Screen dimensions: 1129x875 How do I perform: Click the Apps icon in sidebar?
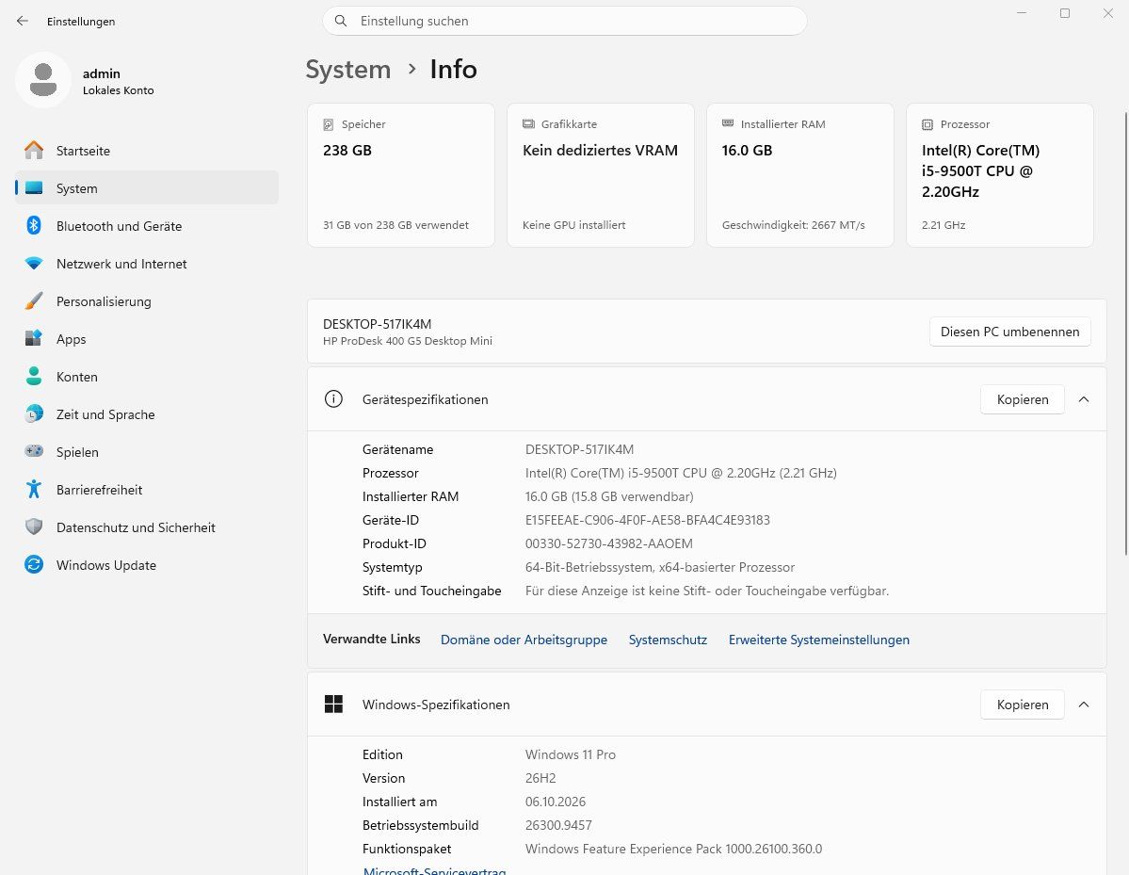click(34, 338)
